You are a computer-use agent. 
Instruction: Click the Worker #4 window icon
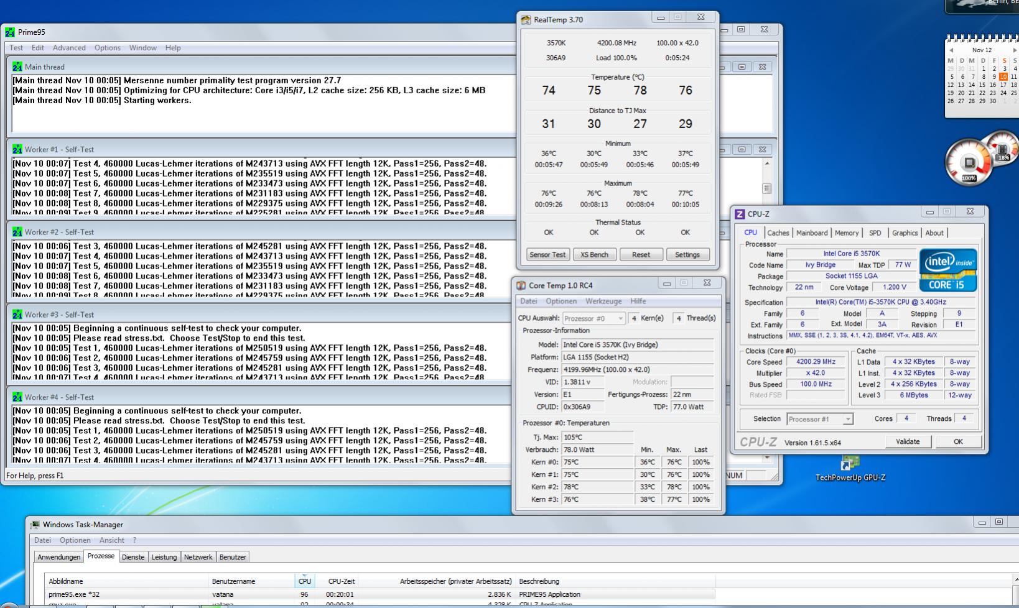(17, 398)
